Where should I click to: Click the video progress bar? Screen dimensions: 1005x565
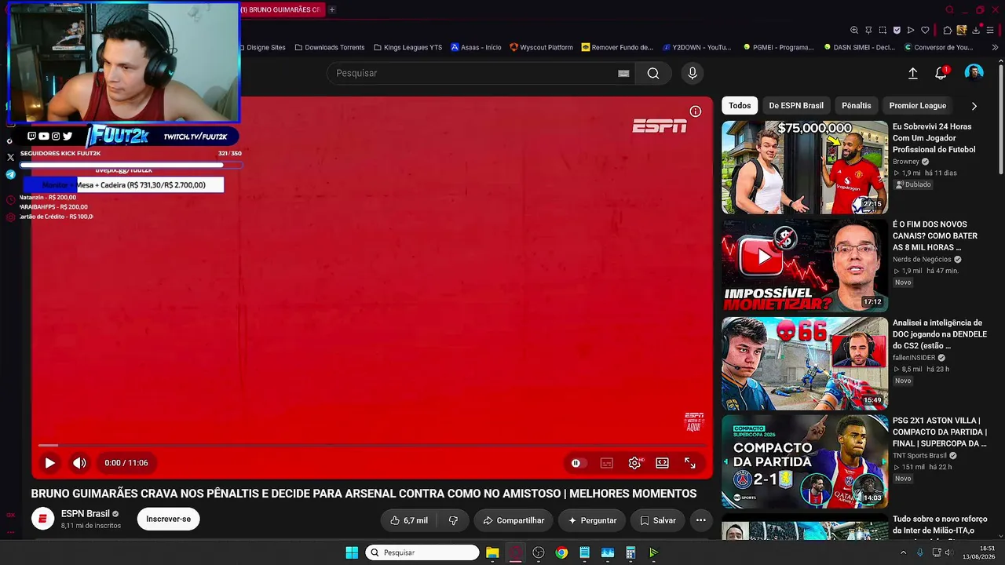(372, 445)
